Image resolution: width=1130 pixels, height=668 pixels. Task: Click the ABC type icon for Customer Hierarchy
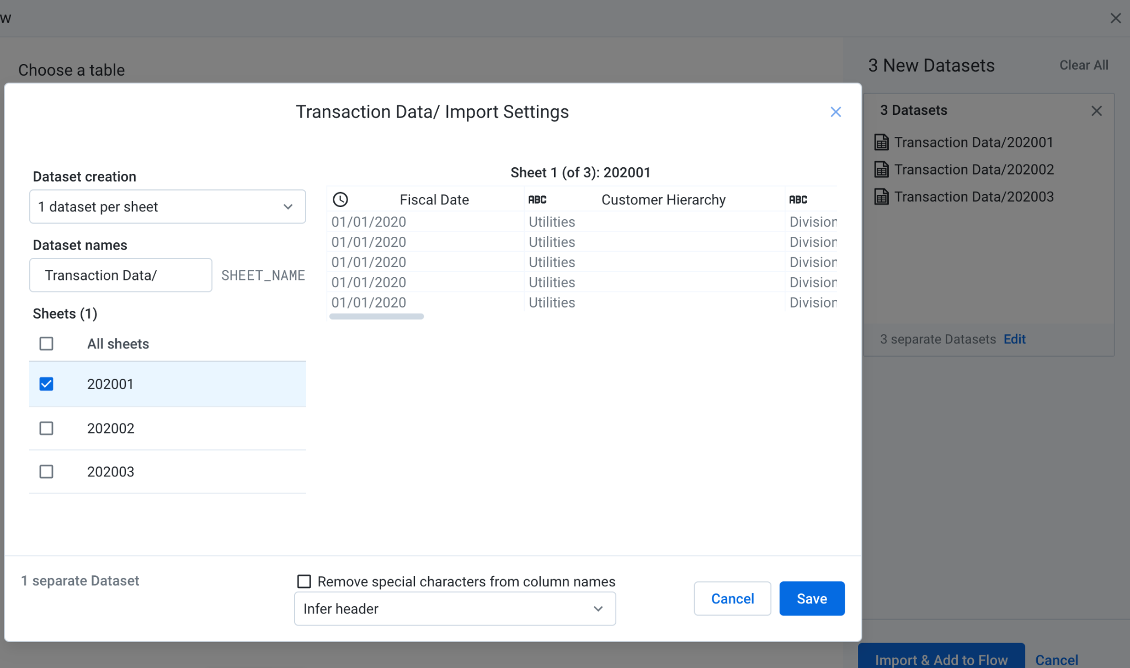537,199
